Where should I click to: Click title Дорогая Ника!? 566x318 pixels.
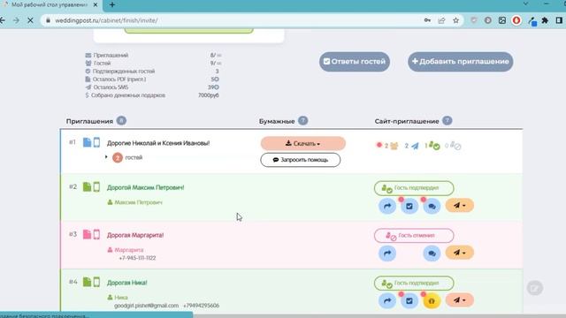(126, 283)
